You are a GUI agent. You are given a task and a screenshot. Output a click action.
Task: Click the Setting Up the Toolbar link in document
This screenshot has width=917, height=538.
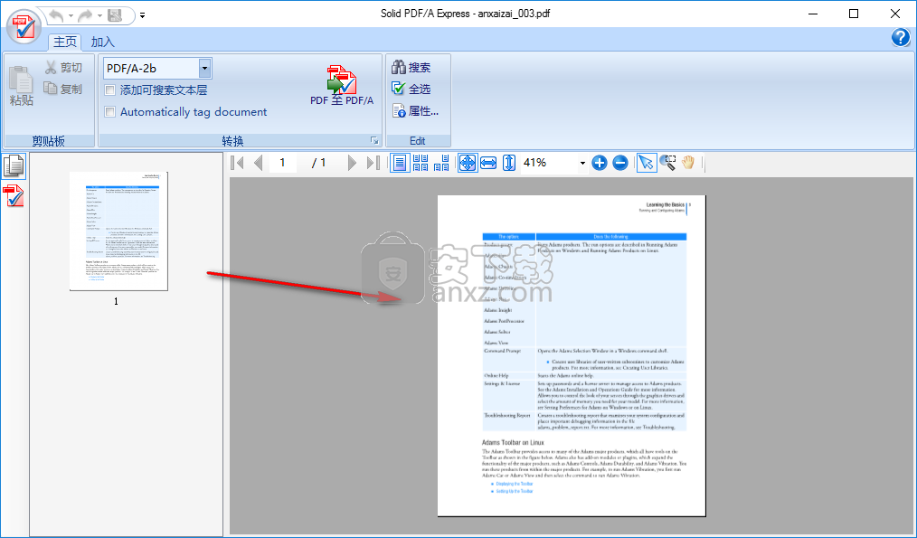tap(515, 491)
